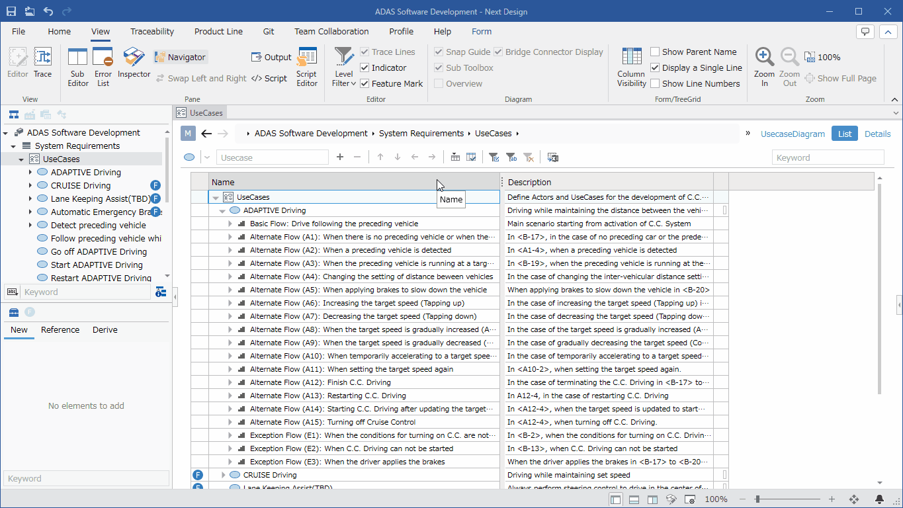Click the feedback speech bubble icon

click(x=865, y=32)
